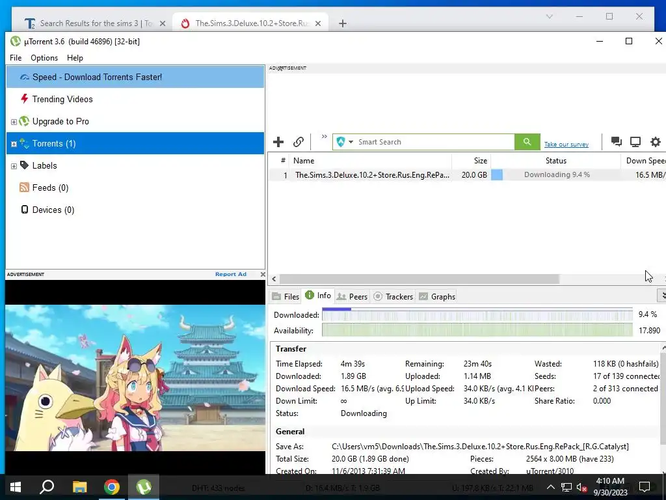Select Speed - Download Torrents Faster item
The width and height of the screenshot is (666, 500).
pyautogui.click(x=135, y=77)
